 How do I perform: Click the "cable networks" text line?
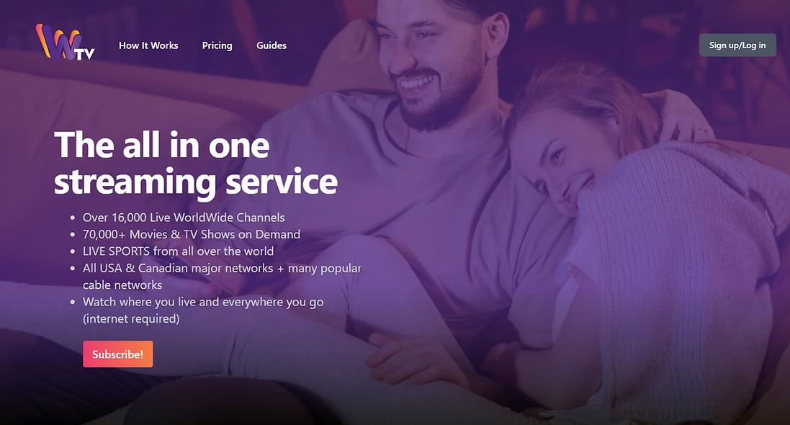pyautogui.click(x=122, y=285)
